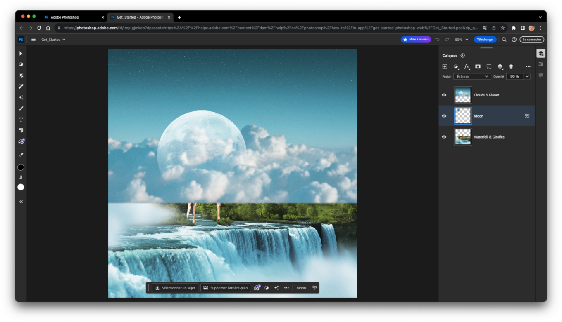Add a new layer in Calques panel
This screenshot has width=562, height=322.
point(445,66)
